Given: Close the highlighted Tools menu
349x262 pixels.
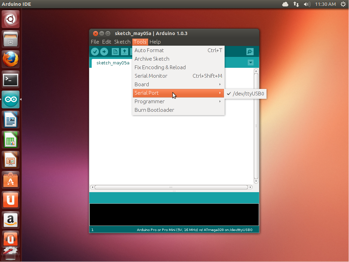Looking at the screenshot, I should tap(140, 42).
